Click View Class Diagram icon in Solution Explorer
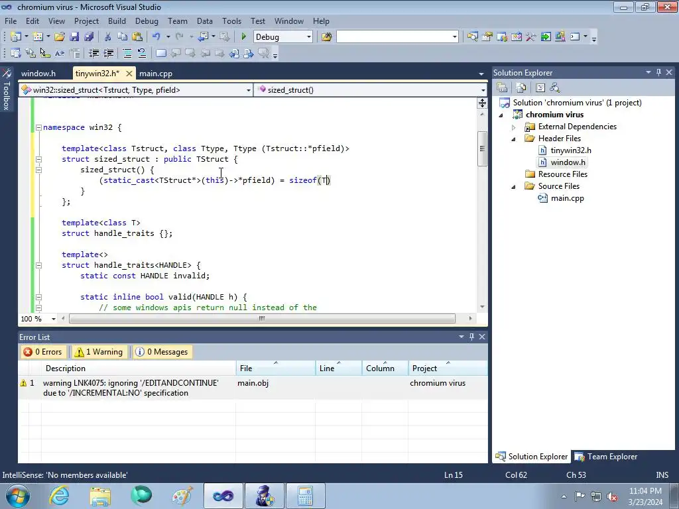 point(555,88)
